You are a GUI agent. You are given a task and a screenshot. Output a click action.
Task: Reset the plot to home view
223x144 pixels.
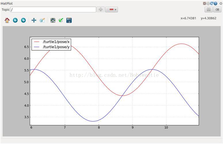pos(7,20)
